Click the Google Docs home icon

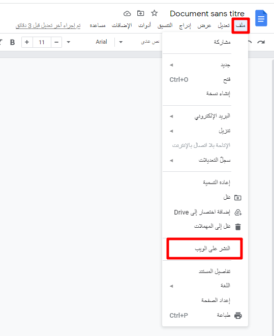261,18
